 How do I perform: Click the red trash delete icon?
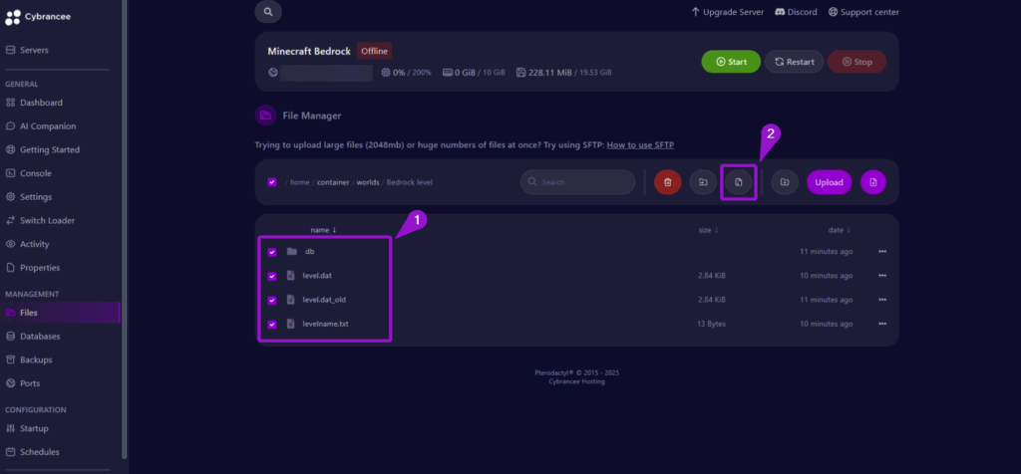(667, 182)
